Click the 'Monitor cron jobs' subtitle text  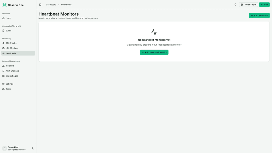point(68,18)
